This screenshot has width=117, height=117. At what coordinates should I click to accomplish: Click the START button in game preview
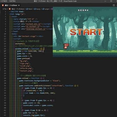tap(86, 32)
